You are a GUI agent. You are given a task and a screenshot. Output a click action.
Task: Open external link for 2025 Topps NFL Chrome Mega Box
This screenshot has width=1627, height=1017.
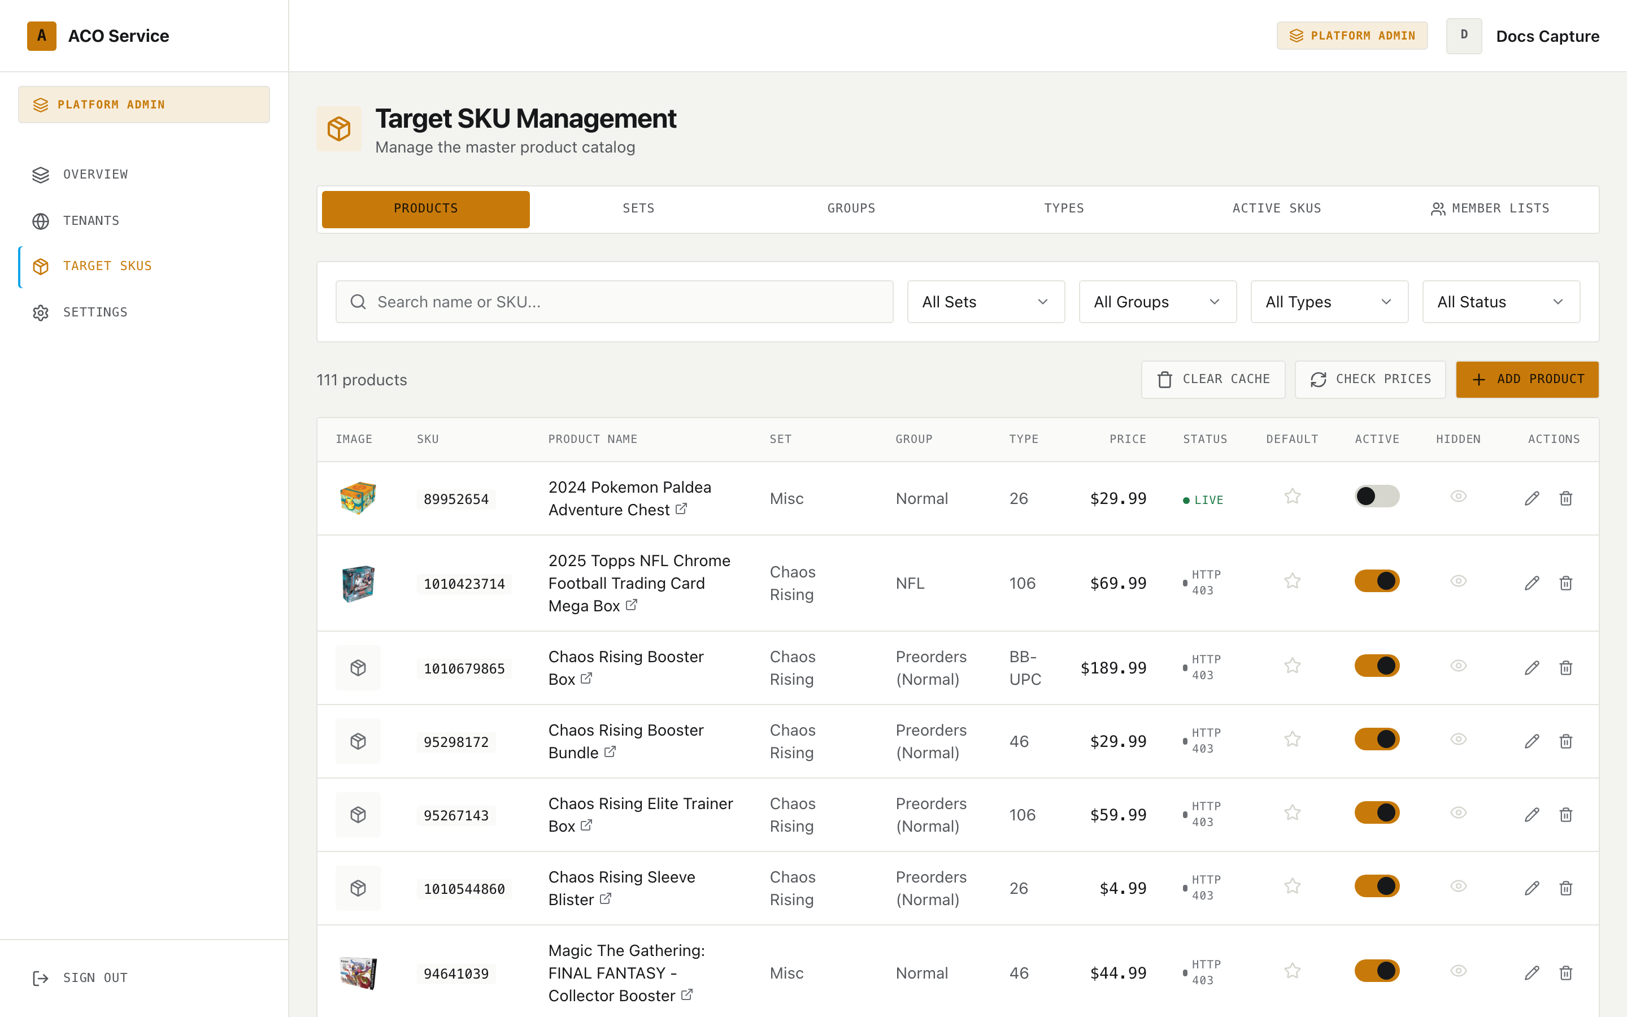coord(631,605)
